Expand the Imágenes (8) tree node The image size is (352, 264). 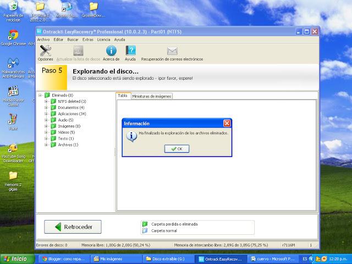click(x=46, y=126)
